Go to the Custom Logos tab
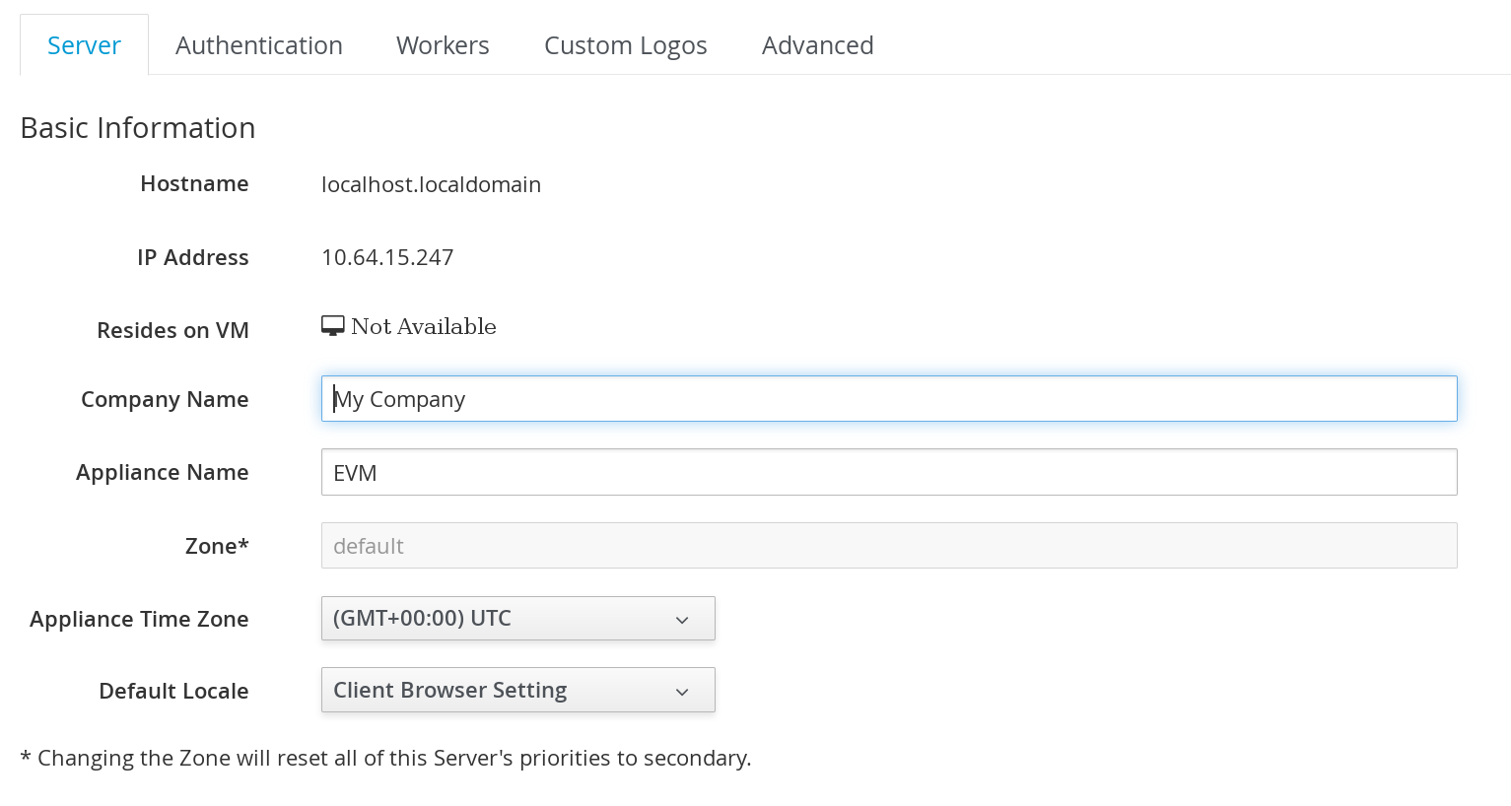This screenshot has height=806, width=1511. tap(625, 45)
